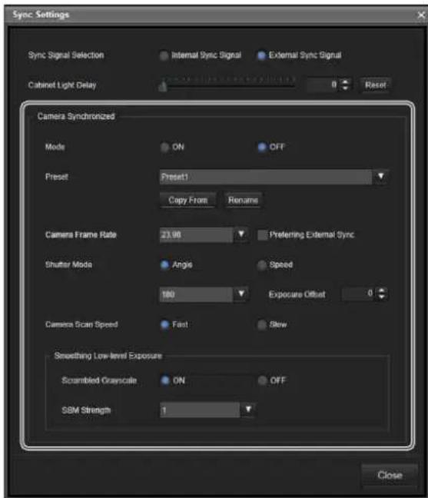Turn Camera Synchronized Mode ON
Image resolution: width=428 pixels, height=498 pixels.
pyautogui.click(x=164, y=148)
